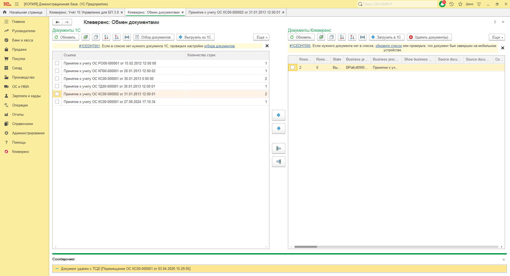Tick checkbox for КС00-000001 от 27.08.2024
This screenshot has height=276, width=510.
click(x=57, y=102)
